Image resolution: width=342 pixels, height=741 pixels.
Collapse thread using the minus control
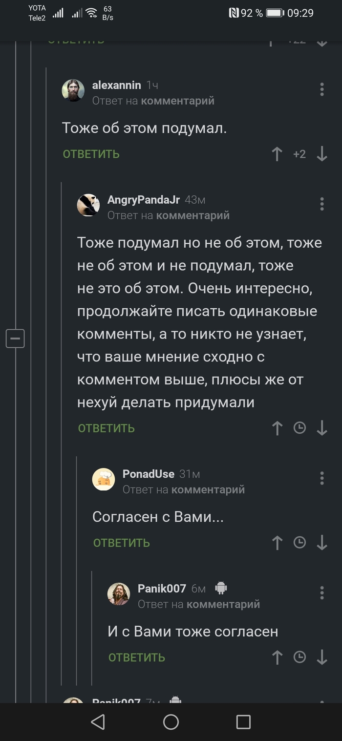click(x=15, y=338)
